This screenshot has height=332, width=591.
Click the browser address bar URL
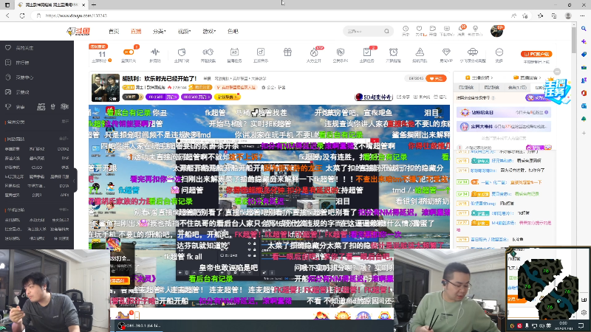(76, 15)
